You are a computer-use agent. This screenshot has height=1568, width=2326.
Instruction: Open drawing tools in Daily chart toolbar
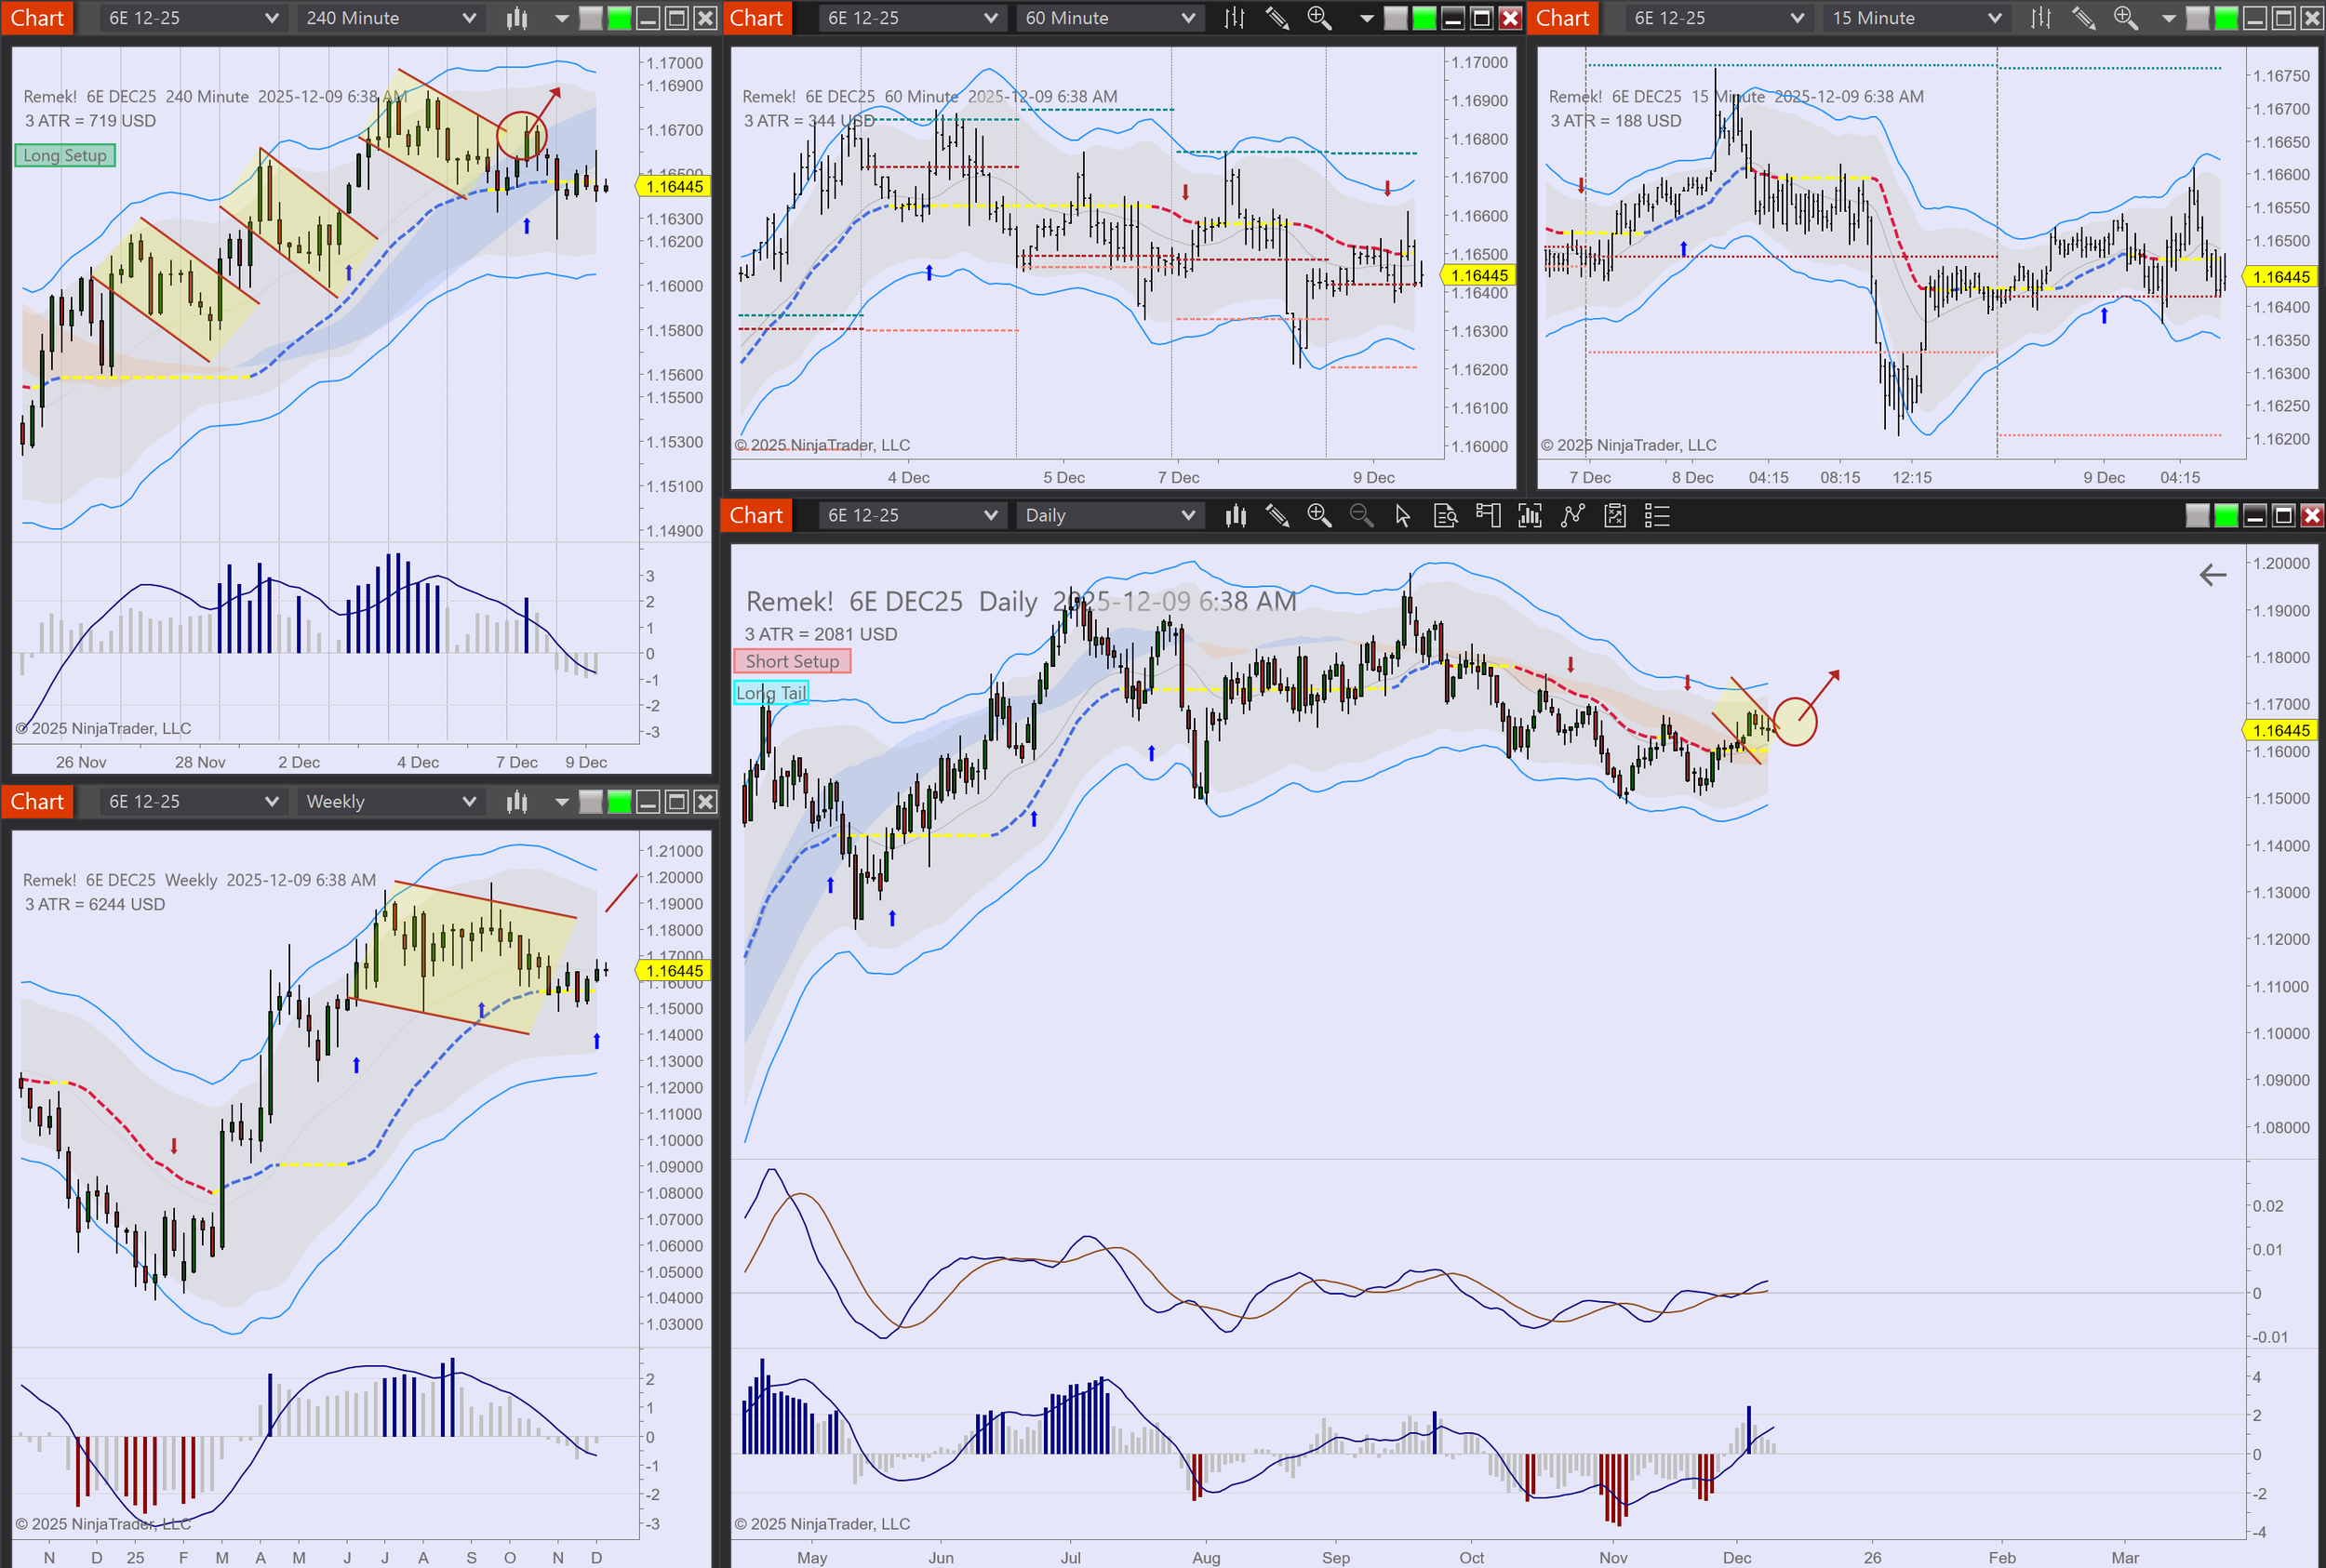coord(1277,515)
